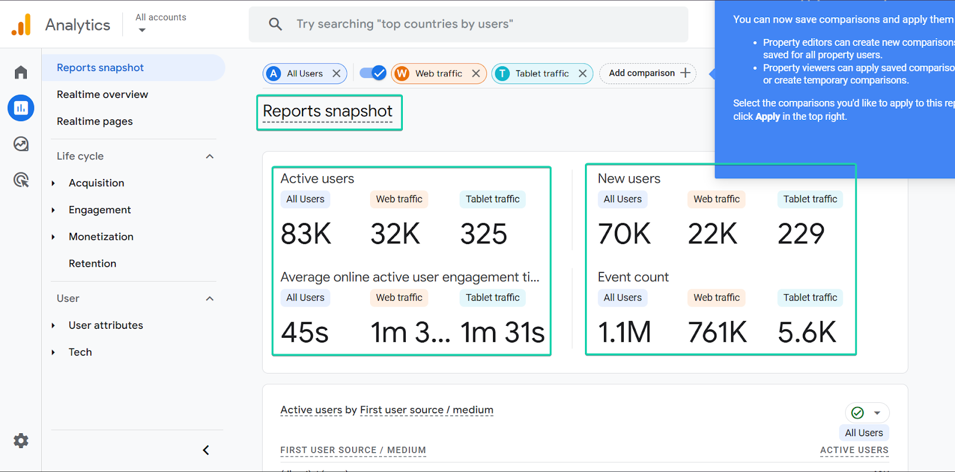Collapse the Life cycle section
This screenshot has width=955, height=472.
(x=210, y=156)
